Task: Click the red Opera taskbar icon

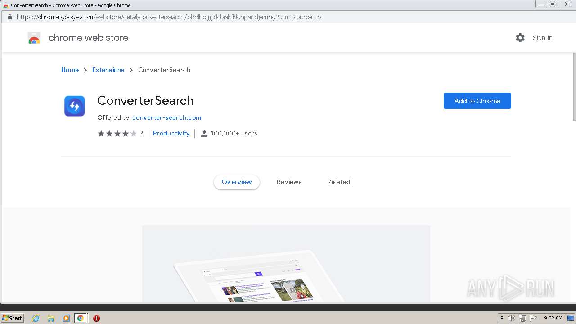Action: (x=96, y=318)
